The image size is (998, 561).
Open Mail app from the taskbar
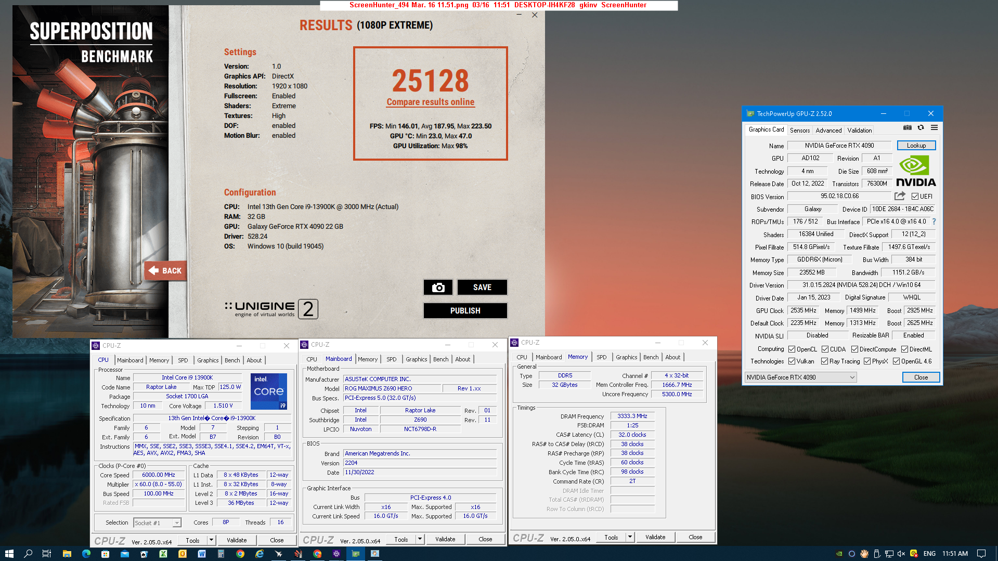[x=125, y=554]
